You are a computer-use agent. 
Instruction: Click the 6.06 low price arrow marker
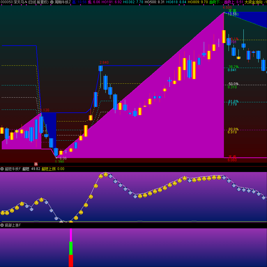(x=63, y=158)
